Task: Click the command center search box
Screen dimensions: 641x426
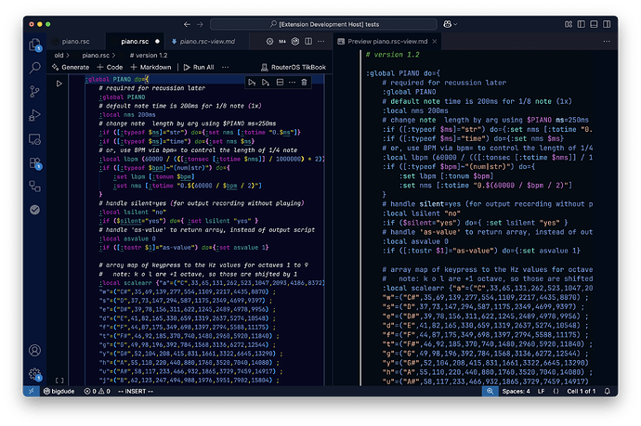Action: click(x=324, y=24)
